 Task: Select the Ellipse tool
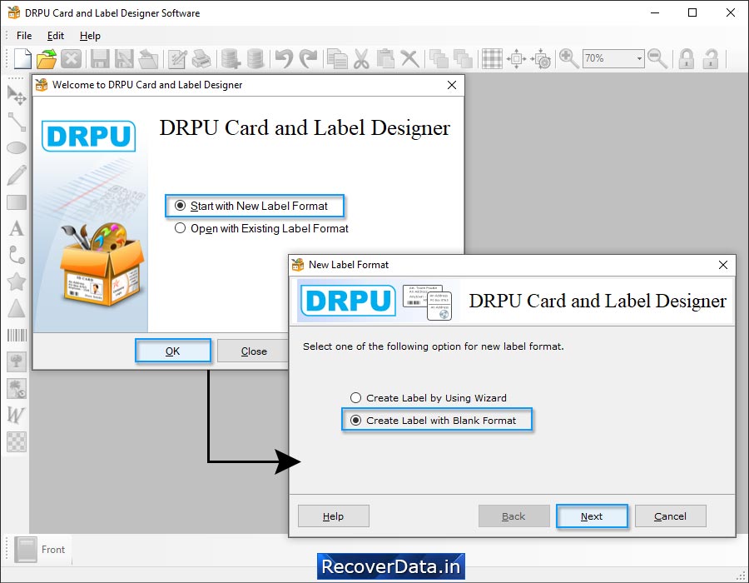tap(17, 148)
